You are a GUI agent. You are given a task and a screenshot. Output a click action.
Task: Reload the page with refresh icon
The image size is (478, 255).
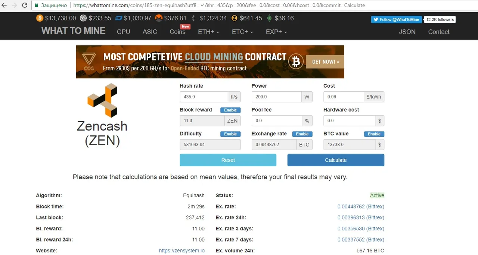[x=25, y=6]
